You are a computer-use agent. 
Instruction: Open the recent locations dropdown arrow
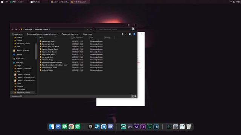(19, 29)
